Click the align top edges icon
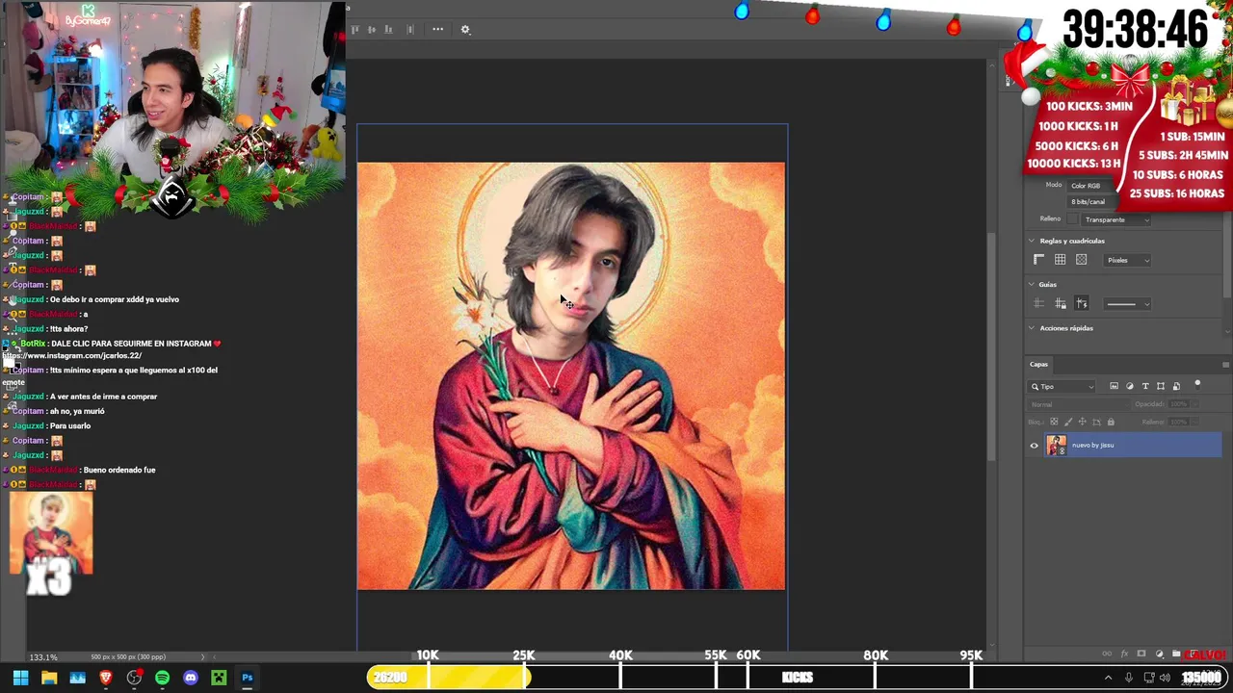 (x=354, y=29)
